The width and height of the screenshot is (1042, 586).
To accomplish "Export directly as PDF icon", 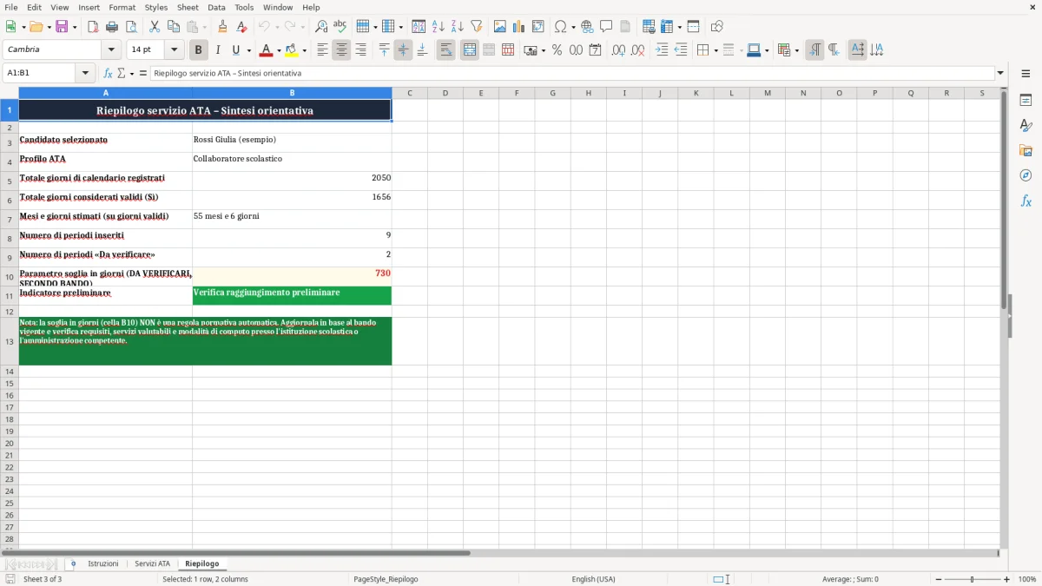I will 93,27.
